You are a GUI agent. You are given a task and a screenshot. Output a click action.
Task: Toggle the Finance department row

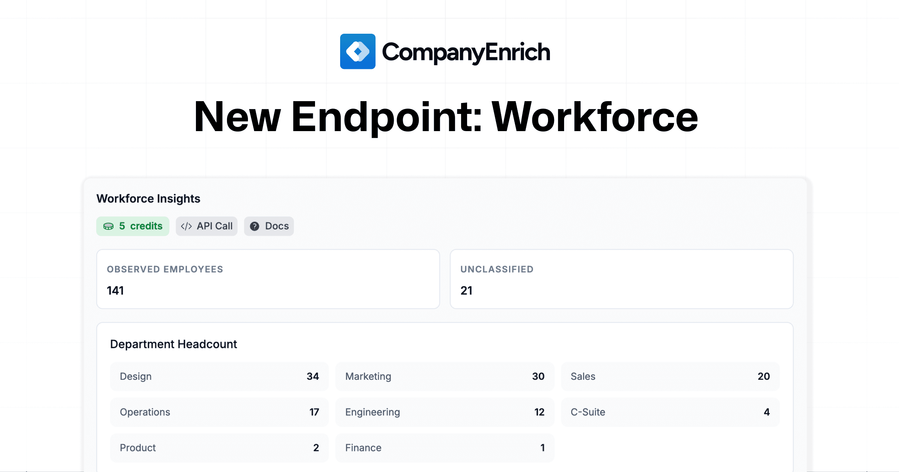[445, 447]
